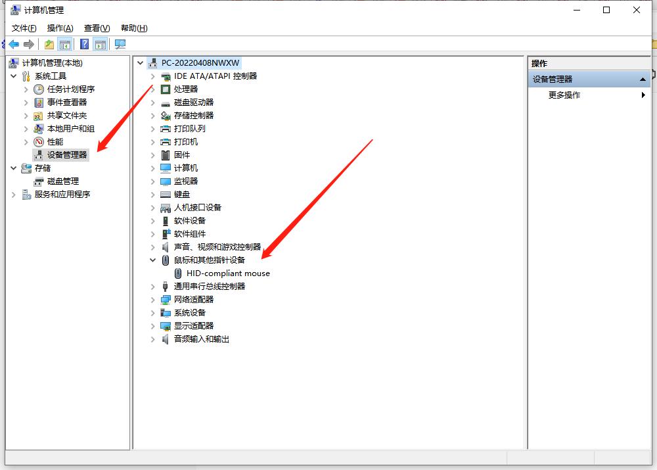This screenshot has width=657, height=470.
Task: Click the Back arrow toolbar icon
Action: [14, 44]
